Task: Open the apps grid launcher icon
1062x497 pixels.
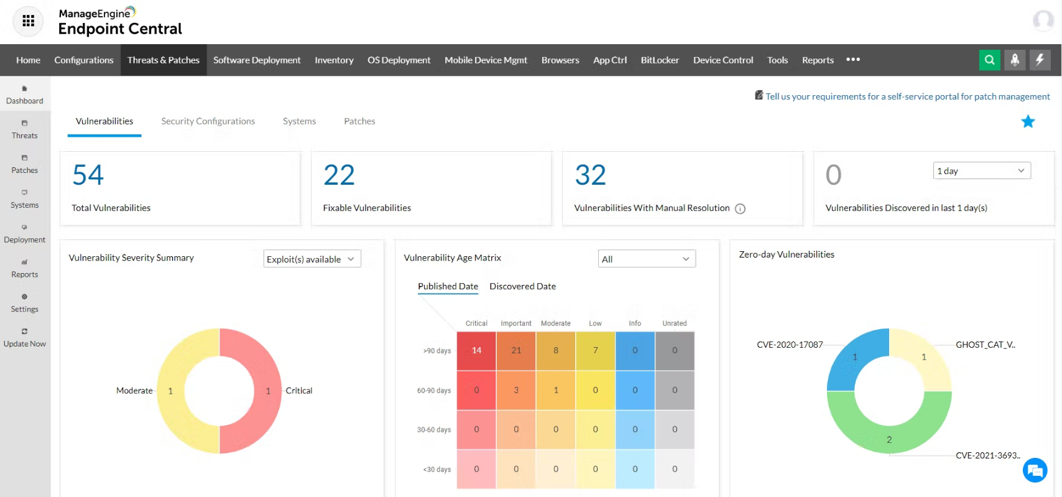Action: click(28, 21)
